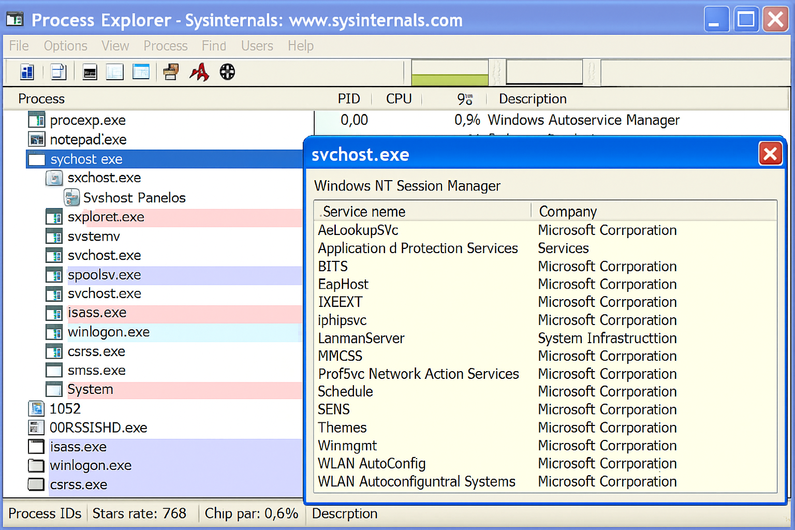Screen dimensions: 795x530
Task: Click System Infrastructtion company cell
Action: (x=607, y=338)
